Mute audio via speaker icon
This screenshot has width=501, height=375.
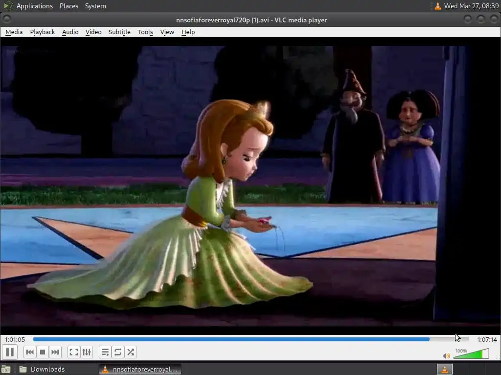(446, 355)
